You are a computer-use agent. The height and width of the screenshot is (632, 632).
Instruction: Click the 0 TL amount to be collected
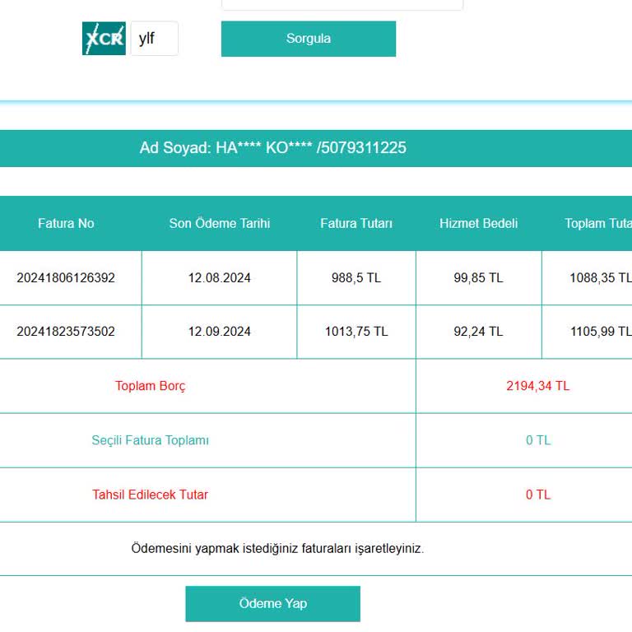pos(538,495)
